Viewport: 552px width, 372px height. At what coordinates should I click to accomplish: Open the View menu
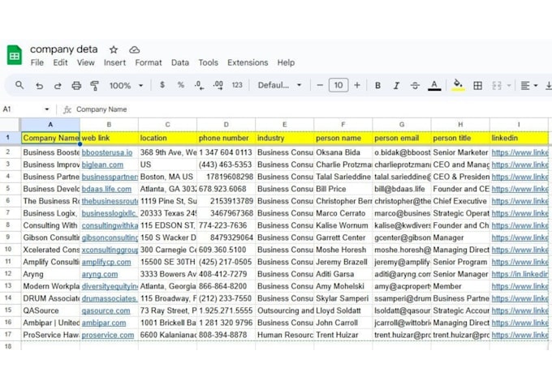85,62
